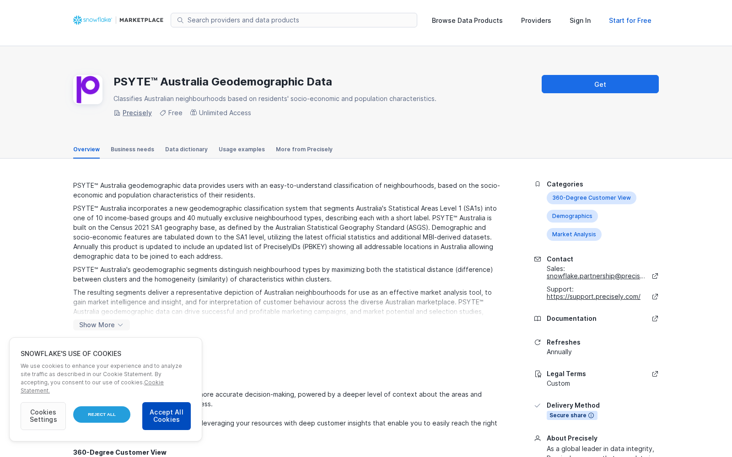
Task: Open the Data dictionary tab
Action: pyautogui.click(x=186, y=149)
